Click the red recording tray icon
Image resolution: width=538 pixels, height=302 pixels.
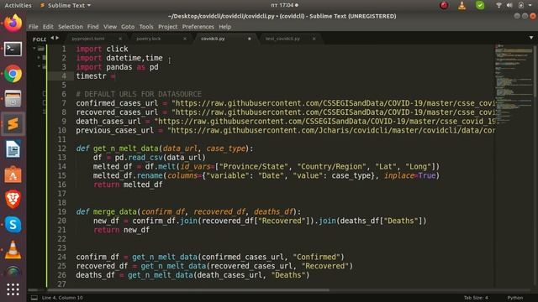point(444,6)
